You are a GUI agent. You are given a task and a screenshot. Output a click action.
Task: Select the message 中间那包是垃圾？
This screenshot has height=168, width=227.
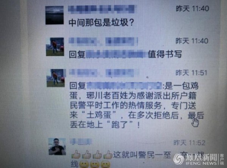tap(101, 23)
